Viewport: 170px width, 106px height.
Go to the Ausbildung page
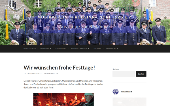click(61, 49)
